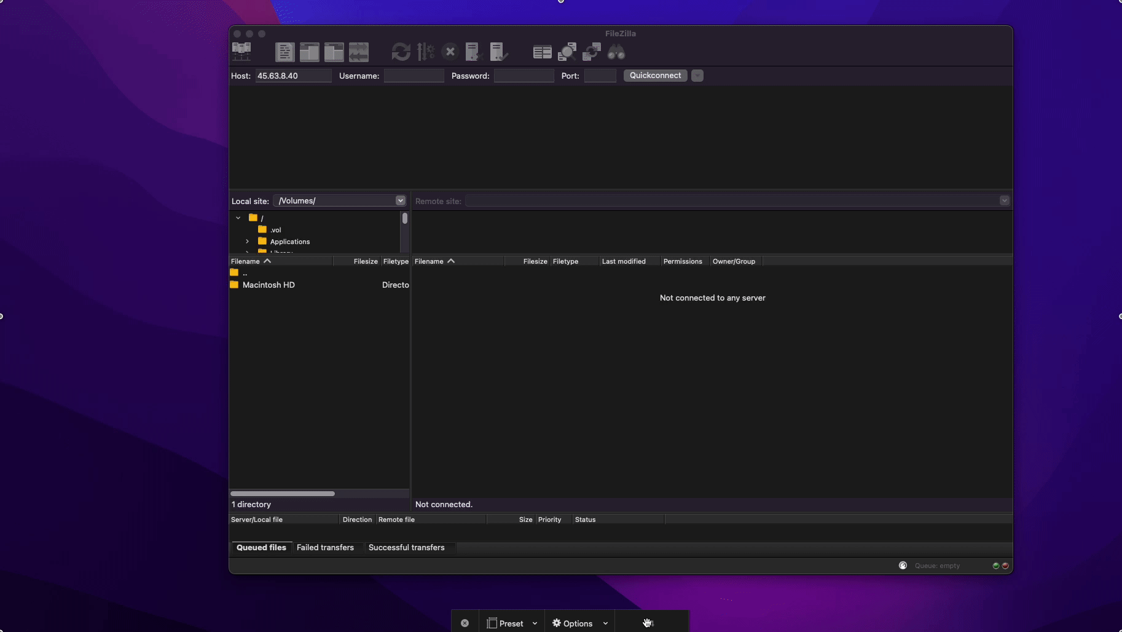The image size is (1122, 632).
Task: Toggle remote directory tree display
Action: pyautogui.click(x=334, y=52)
